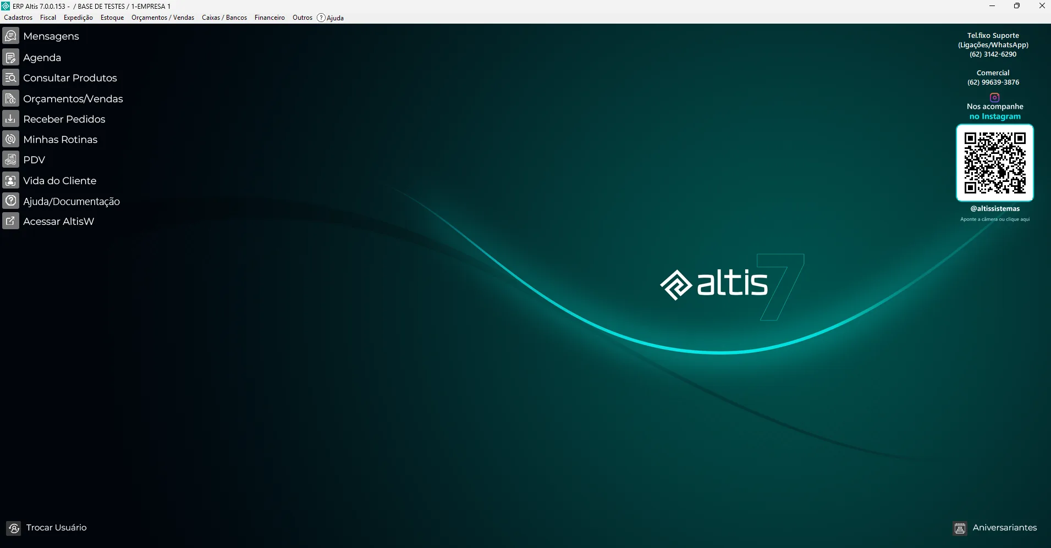Click the @altissistemas handle

coord(995,209)
